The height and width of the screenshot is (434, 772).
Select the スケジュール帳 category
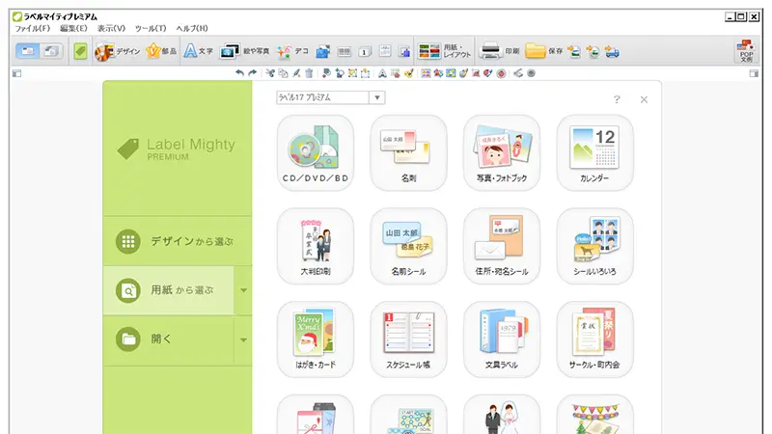click(x=408, y=339)
